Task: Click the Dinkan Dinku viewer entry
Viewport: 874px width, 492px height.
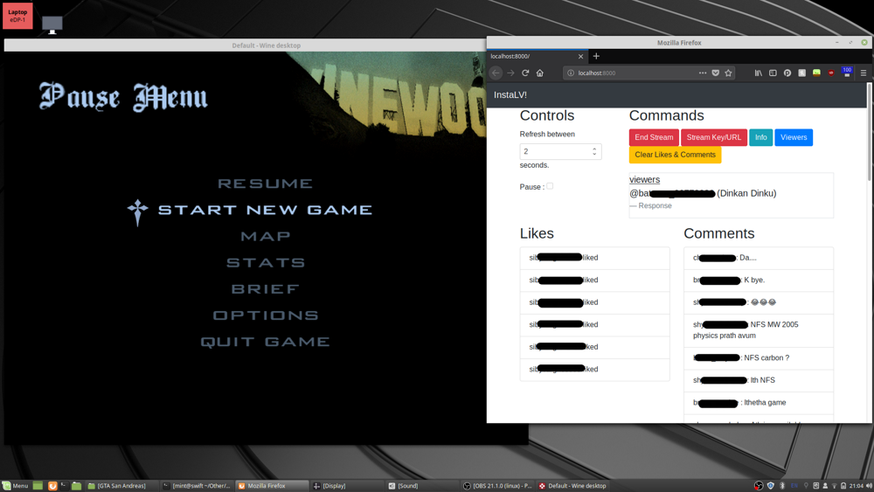Action: 703,193
